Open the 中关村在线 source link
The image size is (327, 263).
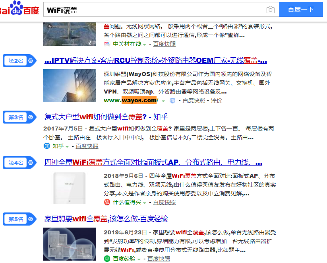click(x=127, y=44)
